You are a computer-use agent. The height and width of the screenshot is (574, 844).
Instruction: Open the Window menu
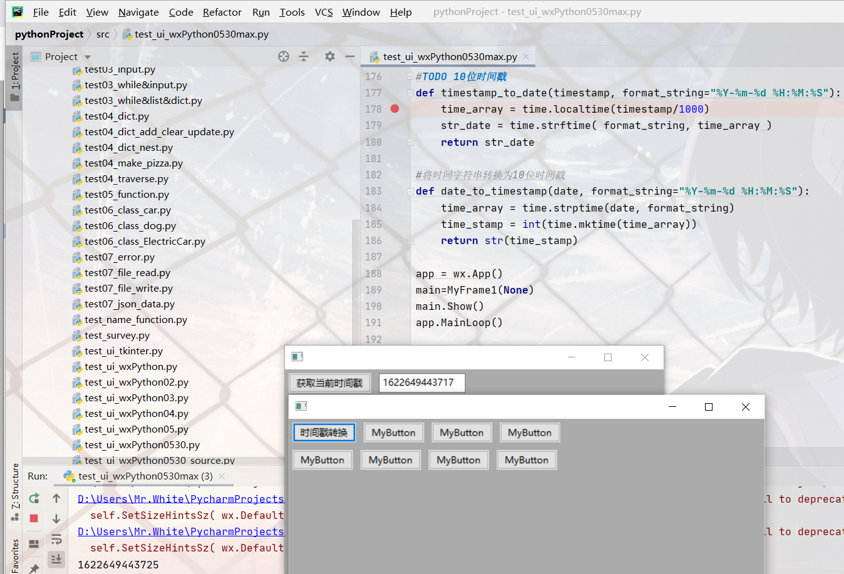pos(361,12)
